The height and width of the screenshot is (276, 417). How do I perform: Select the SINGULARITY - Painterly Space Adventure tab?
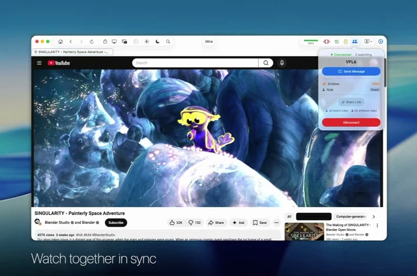tap(72, 52)
